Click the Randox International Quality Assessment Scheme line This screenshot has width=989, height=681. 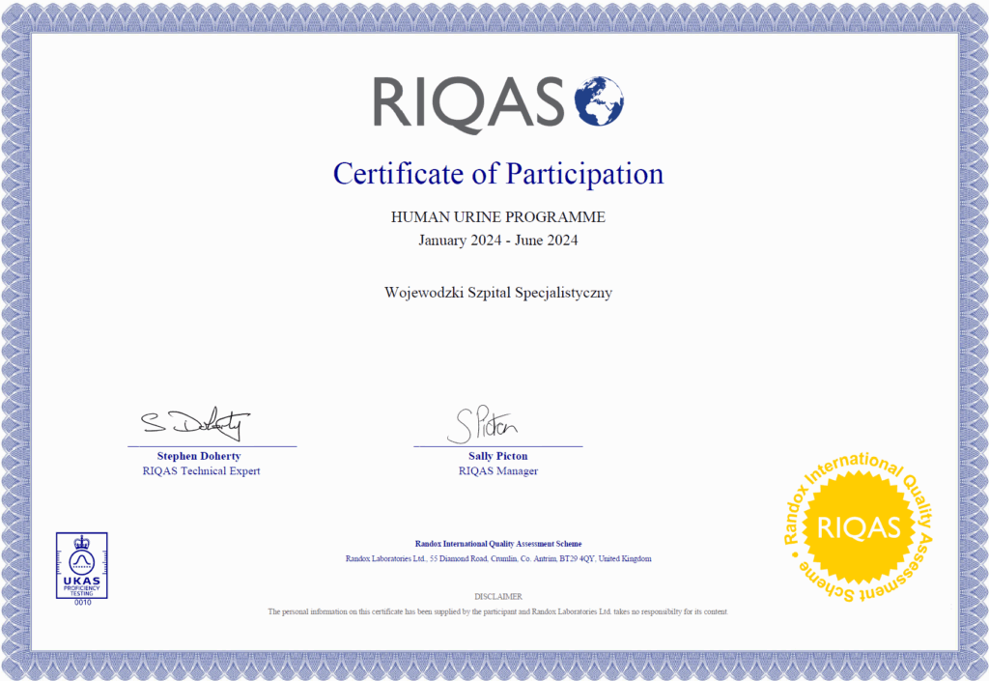498,544
